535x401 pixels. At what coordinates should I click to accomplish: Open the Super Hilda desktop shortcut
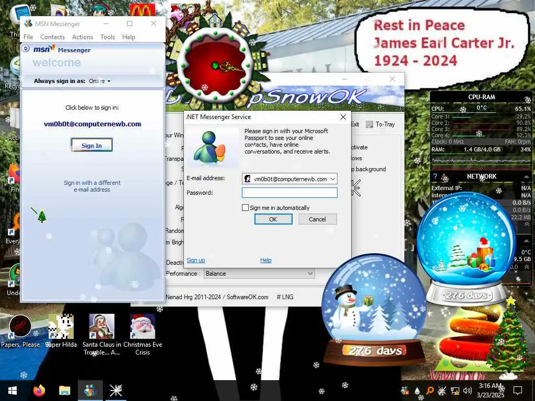coord(61,331)
